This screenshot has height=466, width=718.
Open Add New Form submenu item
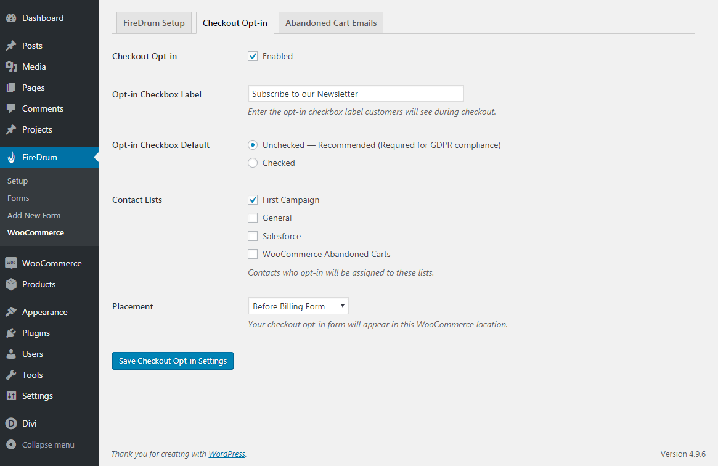pos(34,215)
